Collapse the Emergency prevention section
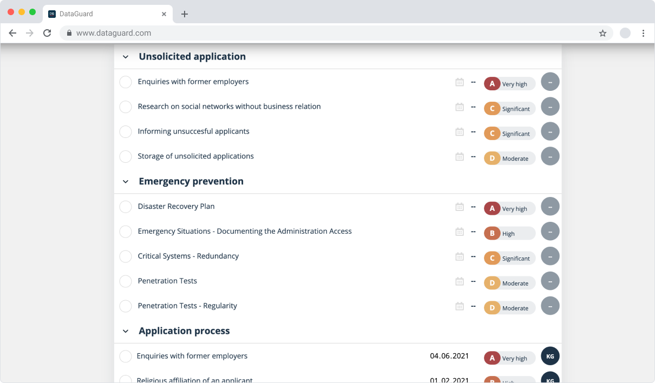The height and width of the screenshot is (383, 655). [126, 182]
